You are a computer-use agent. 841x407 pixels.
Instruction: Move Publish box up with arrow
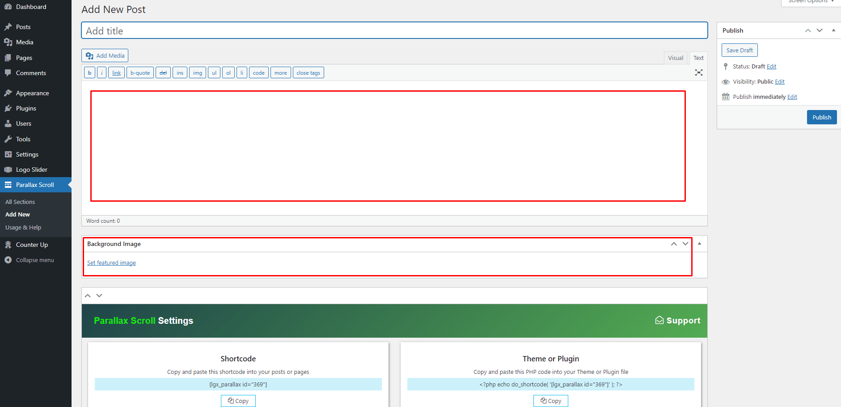tap(808, 30)
